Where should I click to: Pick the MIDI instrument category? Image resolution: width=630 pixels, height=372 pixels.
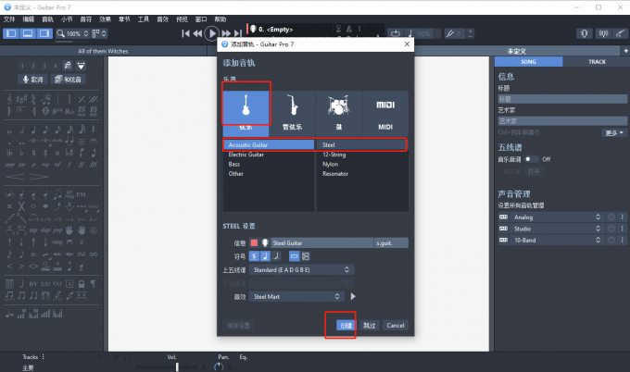click(x=385, y=108)
